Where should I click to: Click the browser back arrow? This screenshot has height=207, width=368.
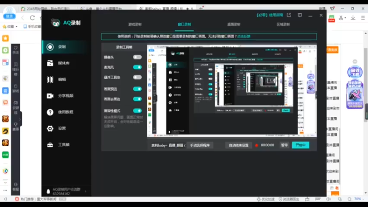coord(23,18)
